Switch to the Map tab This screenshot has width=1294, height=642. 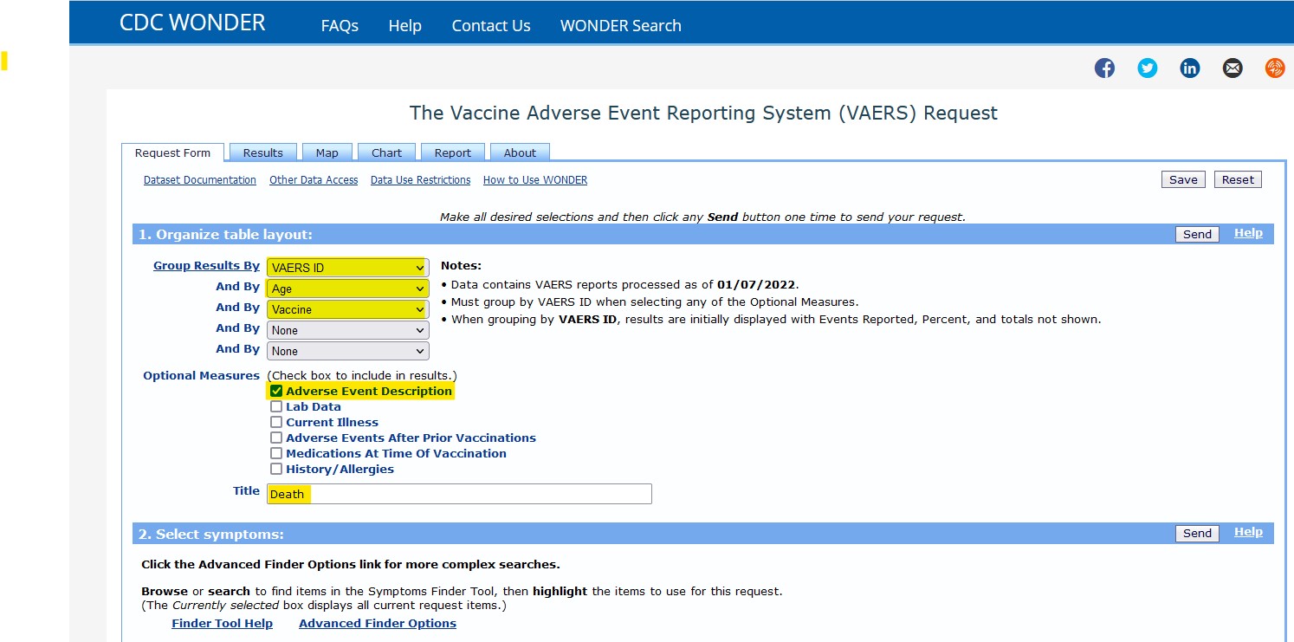coord(327,152)
